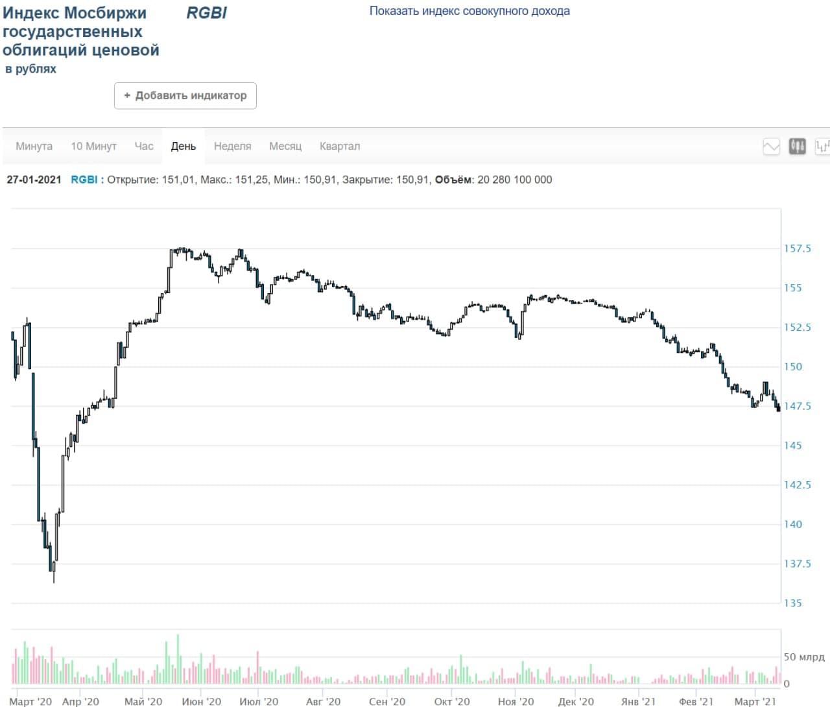Switch to 10 Минут interval
Image resolution: width=830 pixels, height=707 pixels.
click(x=93, y=147)
